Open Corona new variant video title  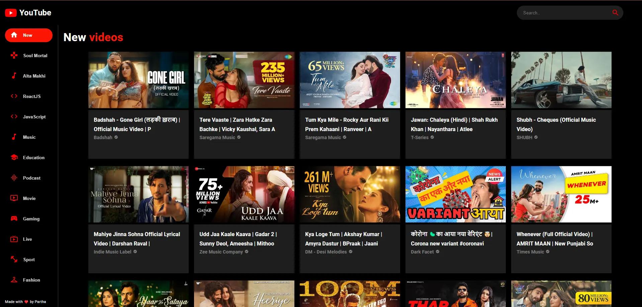point(452,239)
